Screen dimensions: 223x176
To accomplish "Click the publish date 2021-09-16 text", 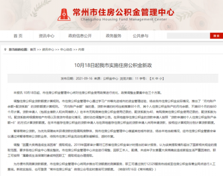I will coord(84,79).
